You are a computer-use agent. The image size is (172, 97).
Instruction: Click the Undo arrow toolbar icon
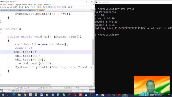tap(20, 7)
